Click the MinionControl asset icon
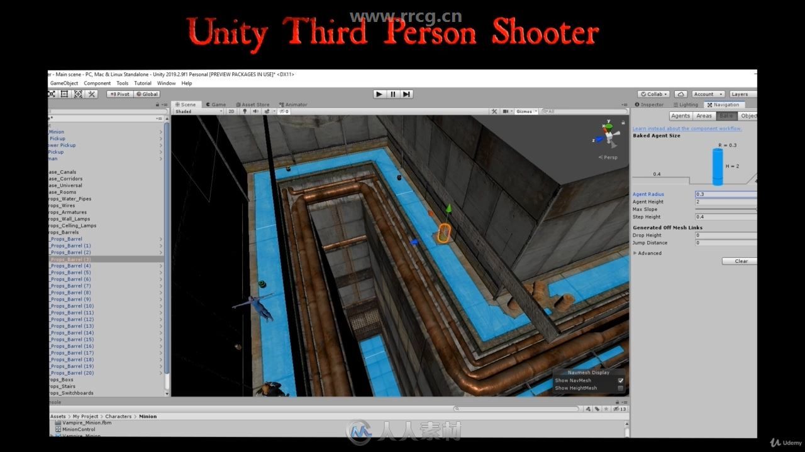 coord(58,429)
